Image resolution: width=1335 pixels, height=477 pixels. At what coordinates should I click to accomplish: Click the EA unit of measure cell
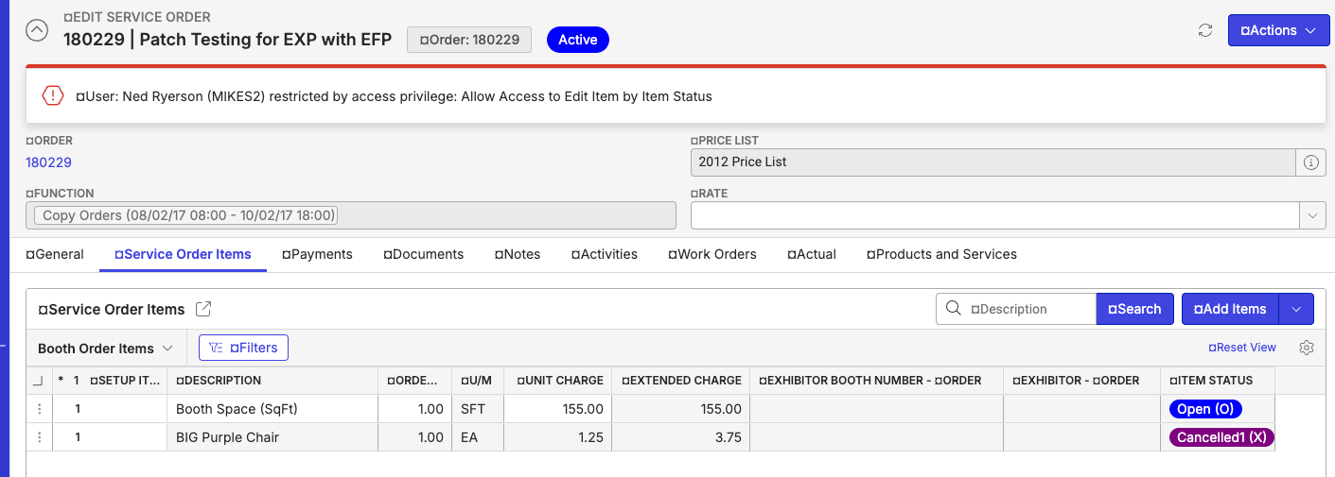point(478,437)
